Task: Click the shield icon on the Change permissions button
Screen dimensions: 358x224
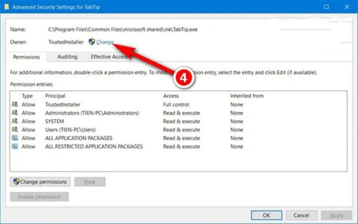Action: 16,182
